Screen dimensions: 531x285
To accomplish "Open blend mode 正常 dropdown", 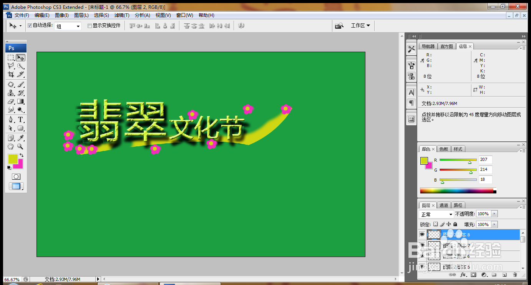I will pos(436,214).
